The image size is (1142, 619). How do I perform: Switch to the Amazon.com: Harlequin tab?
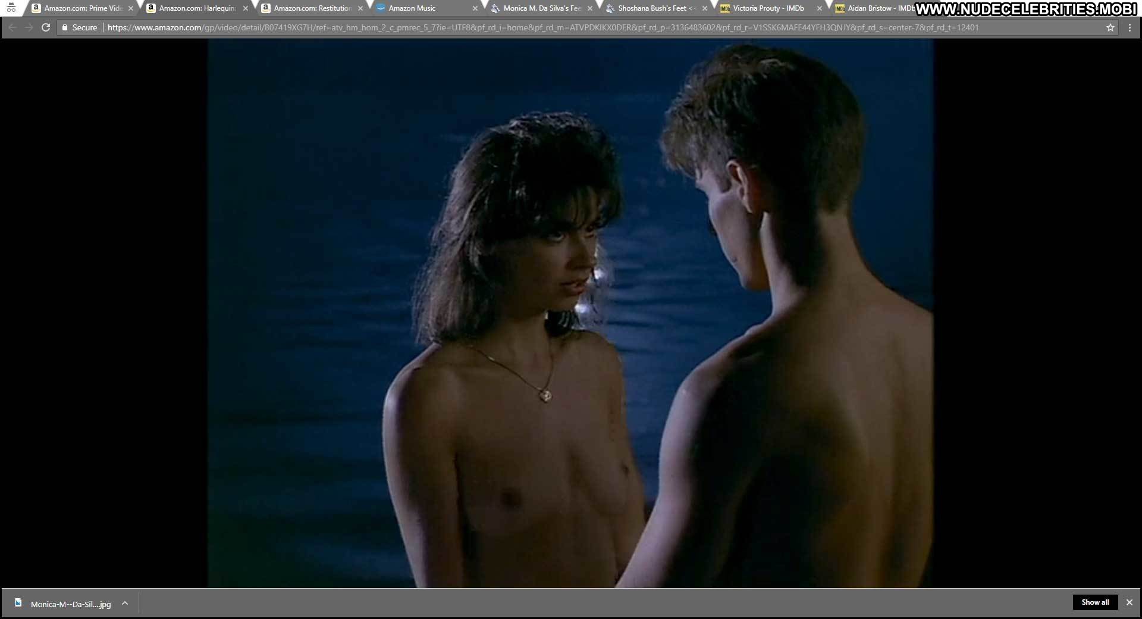pos(197,8)
